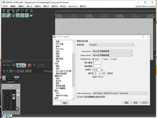Open the Extensions menu
Viewport: 157px width, 118px height.
[x=73, y=6]
